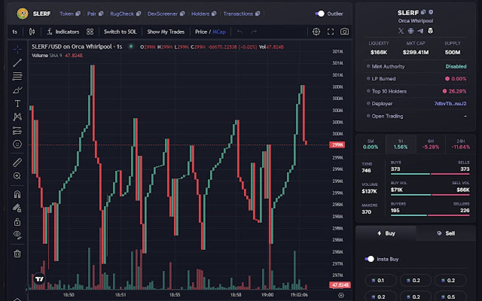Take a chart snapshot with camera icon
The image size is (482, 301).
(344, 32)
